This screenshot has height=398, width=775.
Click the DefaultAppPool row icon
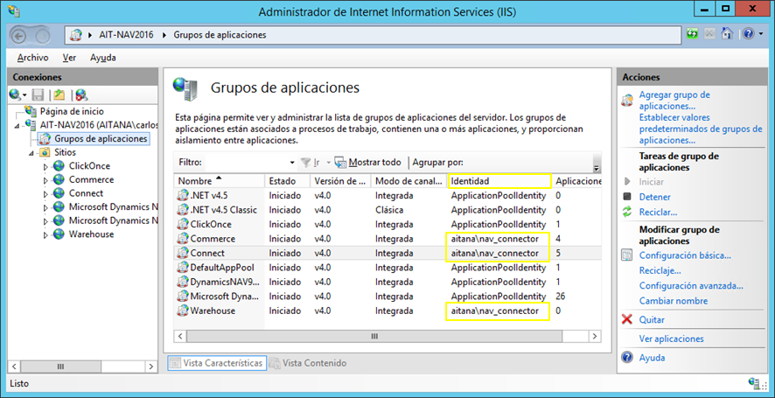point(183,268)
